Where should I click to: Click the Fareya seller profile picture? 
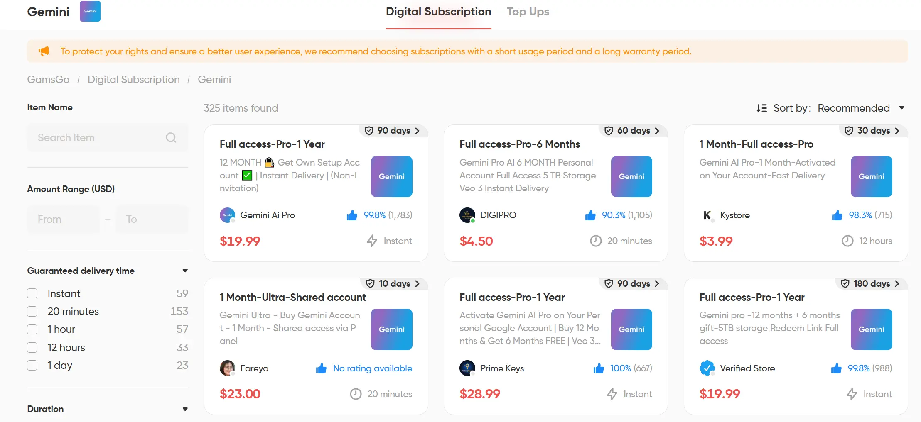coord(227,368)
